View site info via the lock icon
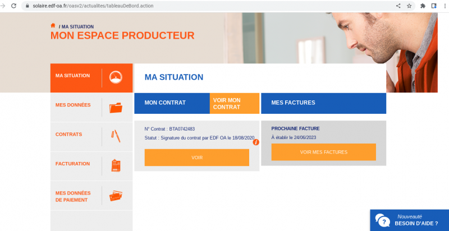Viewport: 449px width, 231px height. 27,6
